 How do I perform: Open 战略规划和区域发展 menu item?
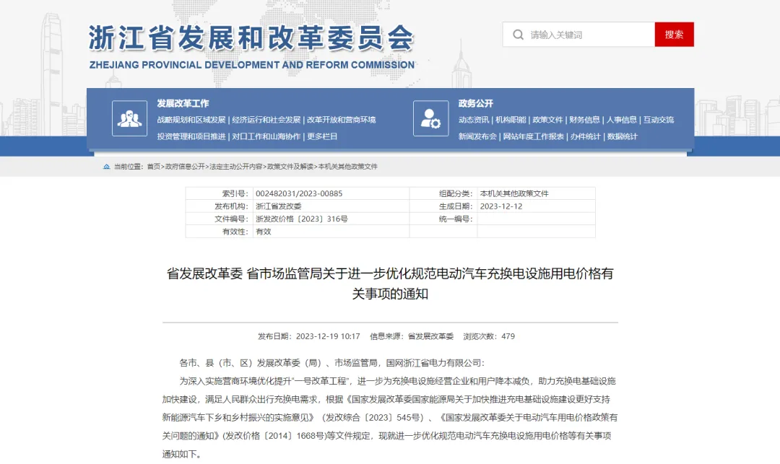click(x=191, y=120)
